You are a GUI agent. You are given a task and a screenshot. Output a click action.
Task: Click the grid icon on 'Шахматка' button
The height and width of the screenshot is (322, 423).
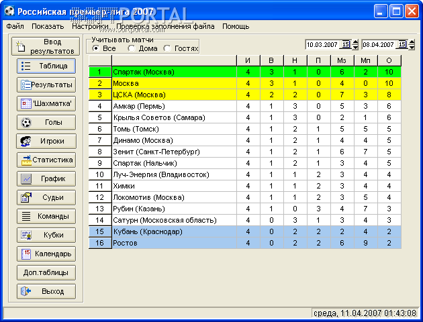point(26,103)
